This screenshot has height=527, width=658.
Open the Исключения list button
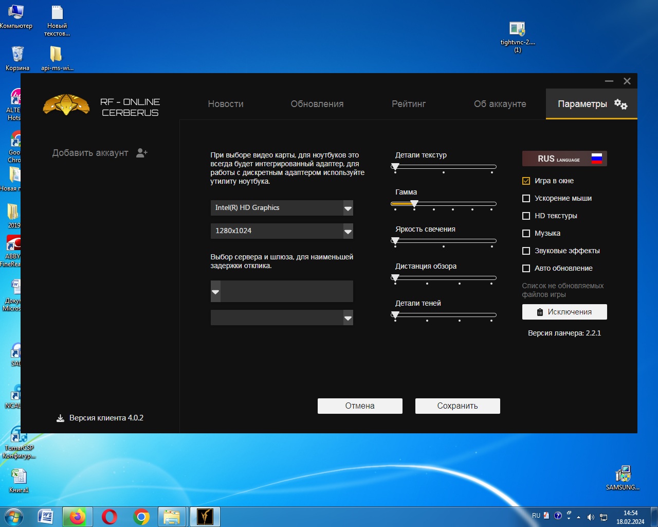point(564,312)
